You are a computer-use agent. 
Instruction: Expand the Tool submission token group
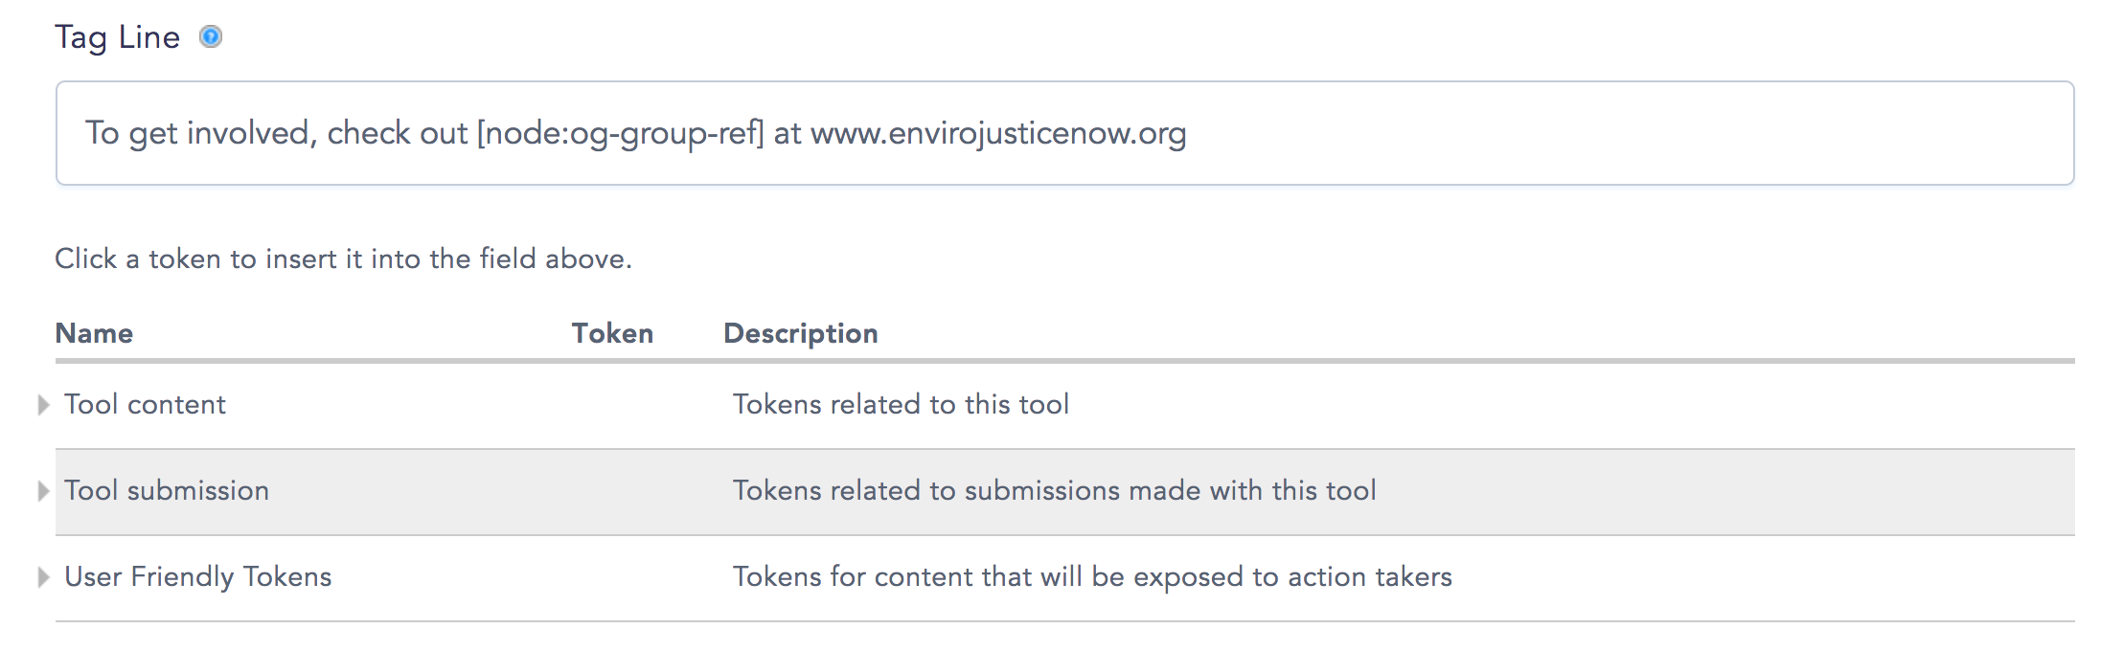(x=43, y=491)
